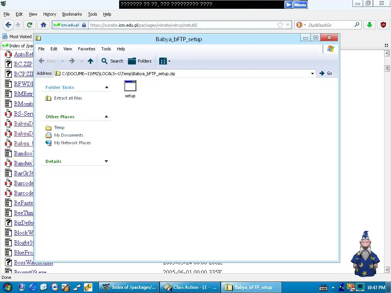Open the Explorer View menu

68,49
